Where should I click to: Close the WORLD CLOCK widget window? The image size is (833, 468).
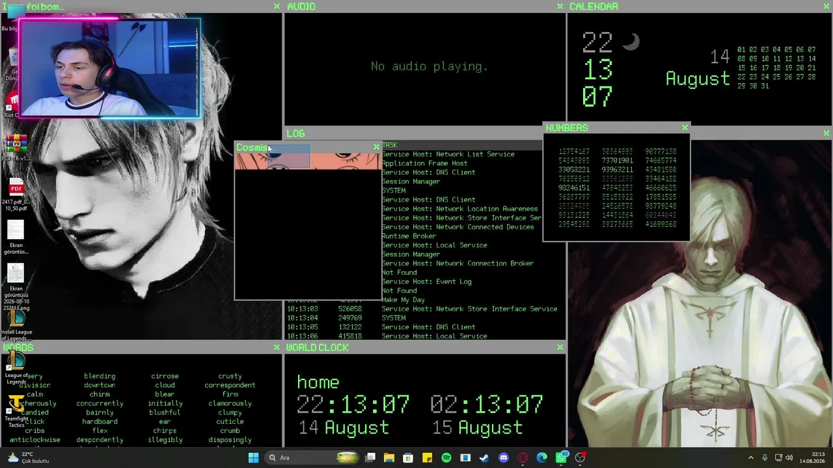pos(560,348)
